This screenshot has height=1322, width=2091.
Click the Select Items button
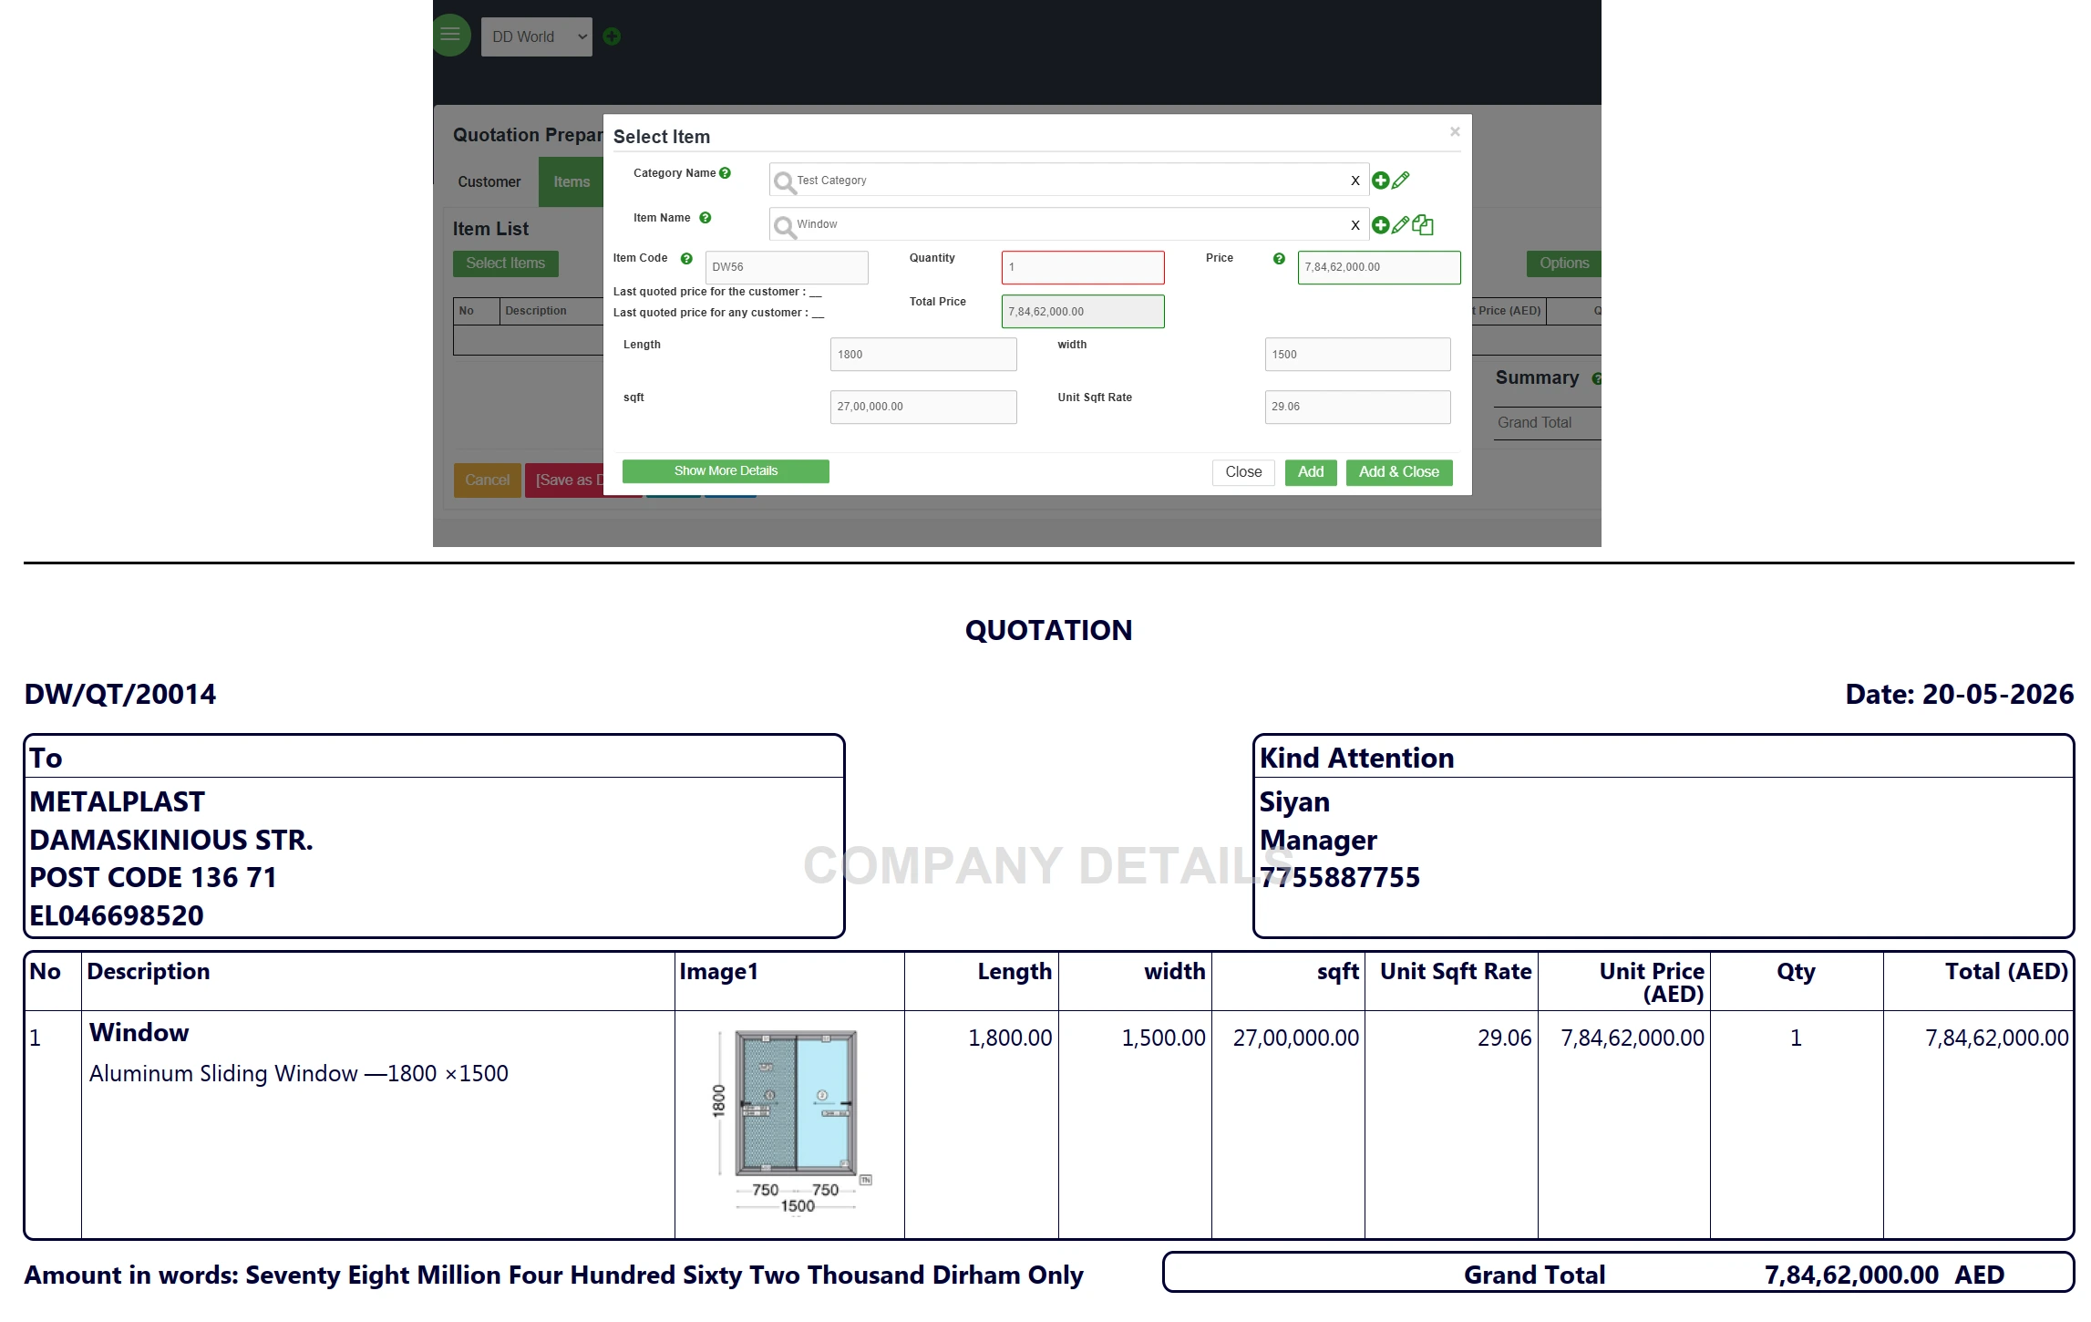pyautogui.click(x=506, y=263)
